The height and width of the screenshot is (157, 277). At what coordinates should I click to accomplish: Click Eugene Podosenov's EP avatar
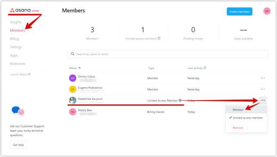[x=73, y=89]
